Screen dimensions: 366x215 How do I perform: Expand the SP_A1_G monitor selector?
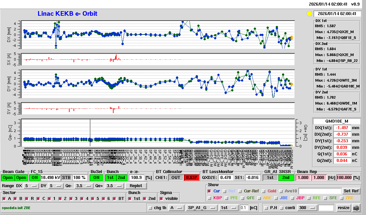tap(202, 208)
